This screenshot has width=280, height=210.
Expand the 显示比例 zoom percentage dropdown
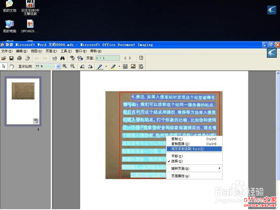(x=58, y=66)
